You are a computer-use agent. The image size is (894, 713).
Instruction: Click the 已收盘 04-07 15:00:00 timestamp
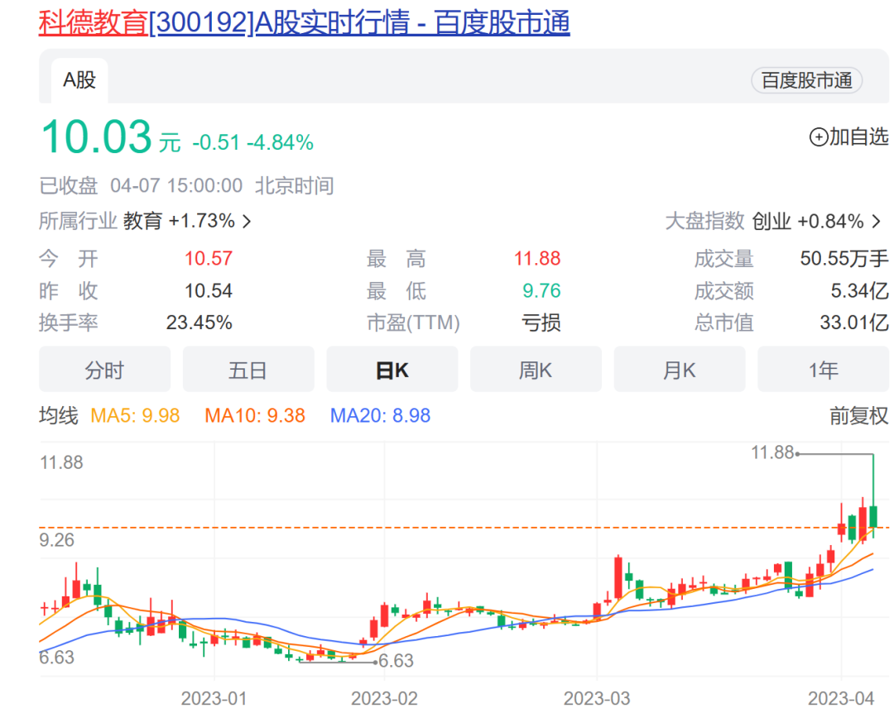point(141,186)
